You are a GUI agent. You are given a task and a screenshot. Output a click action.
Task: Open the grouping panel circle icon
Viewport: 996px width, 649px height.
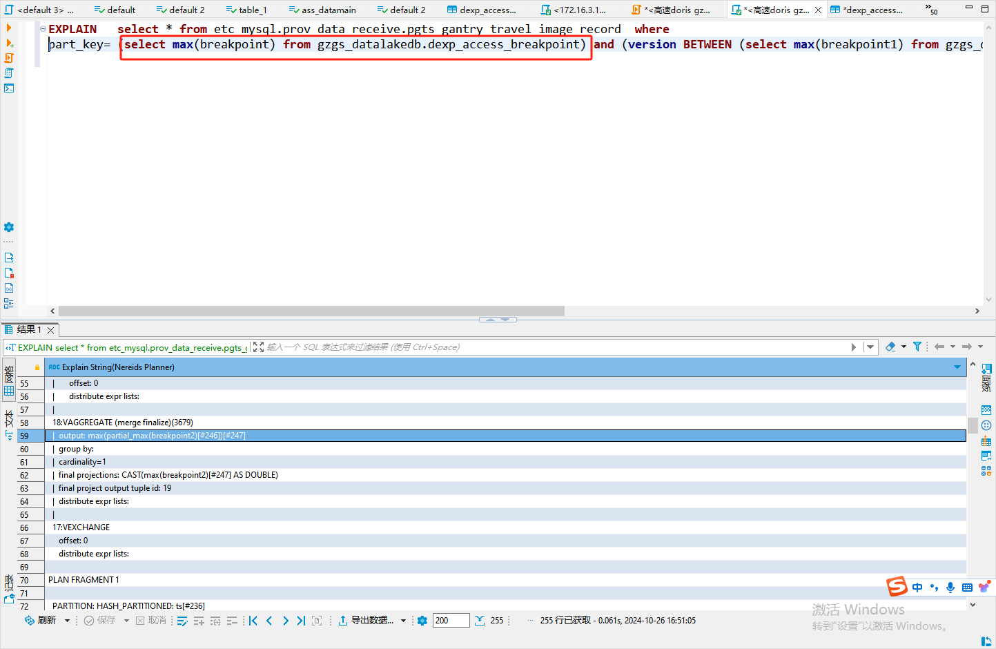click(x=986, y=425)
